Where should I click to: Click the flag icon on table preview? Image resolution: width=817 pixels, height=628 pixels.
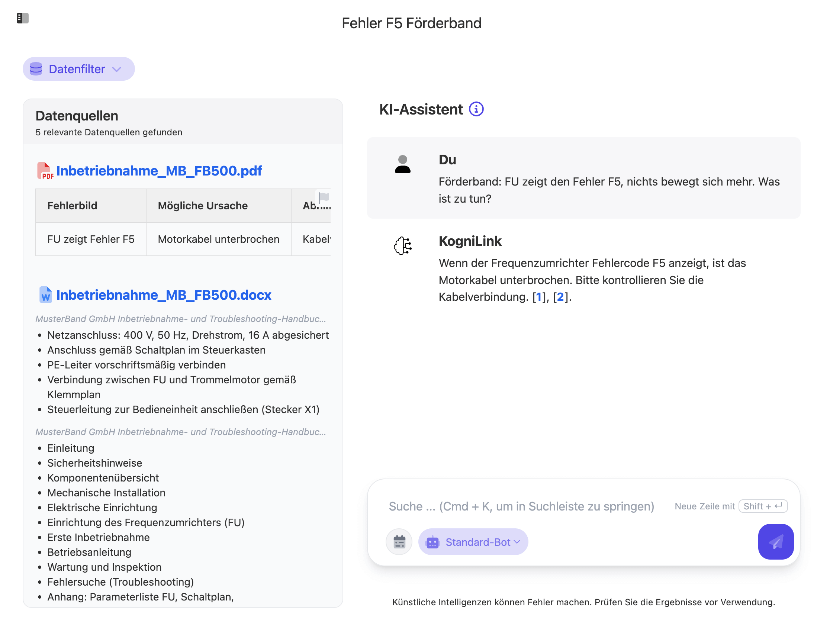coord(324,197)
